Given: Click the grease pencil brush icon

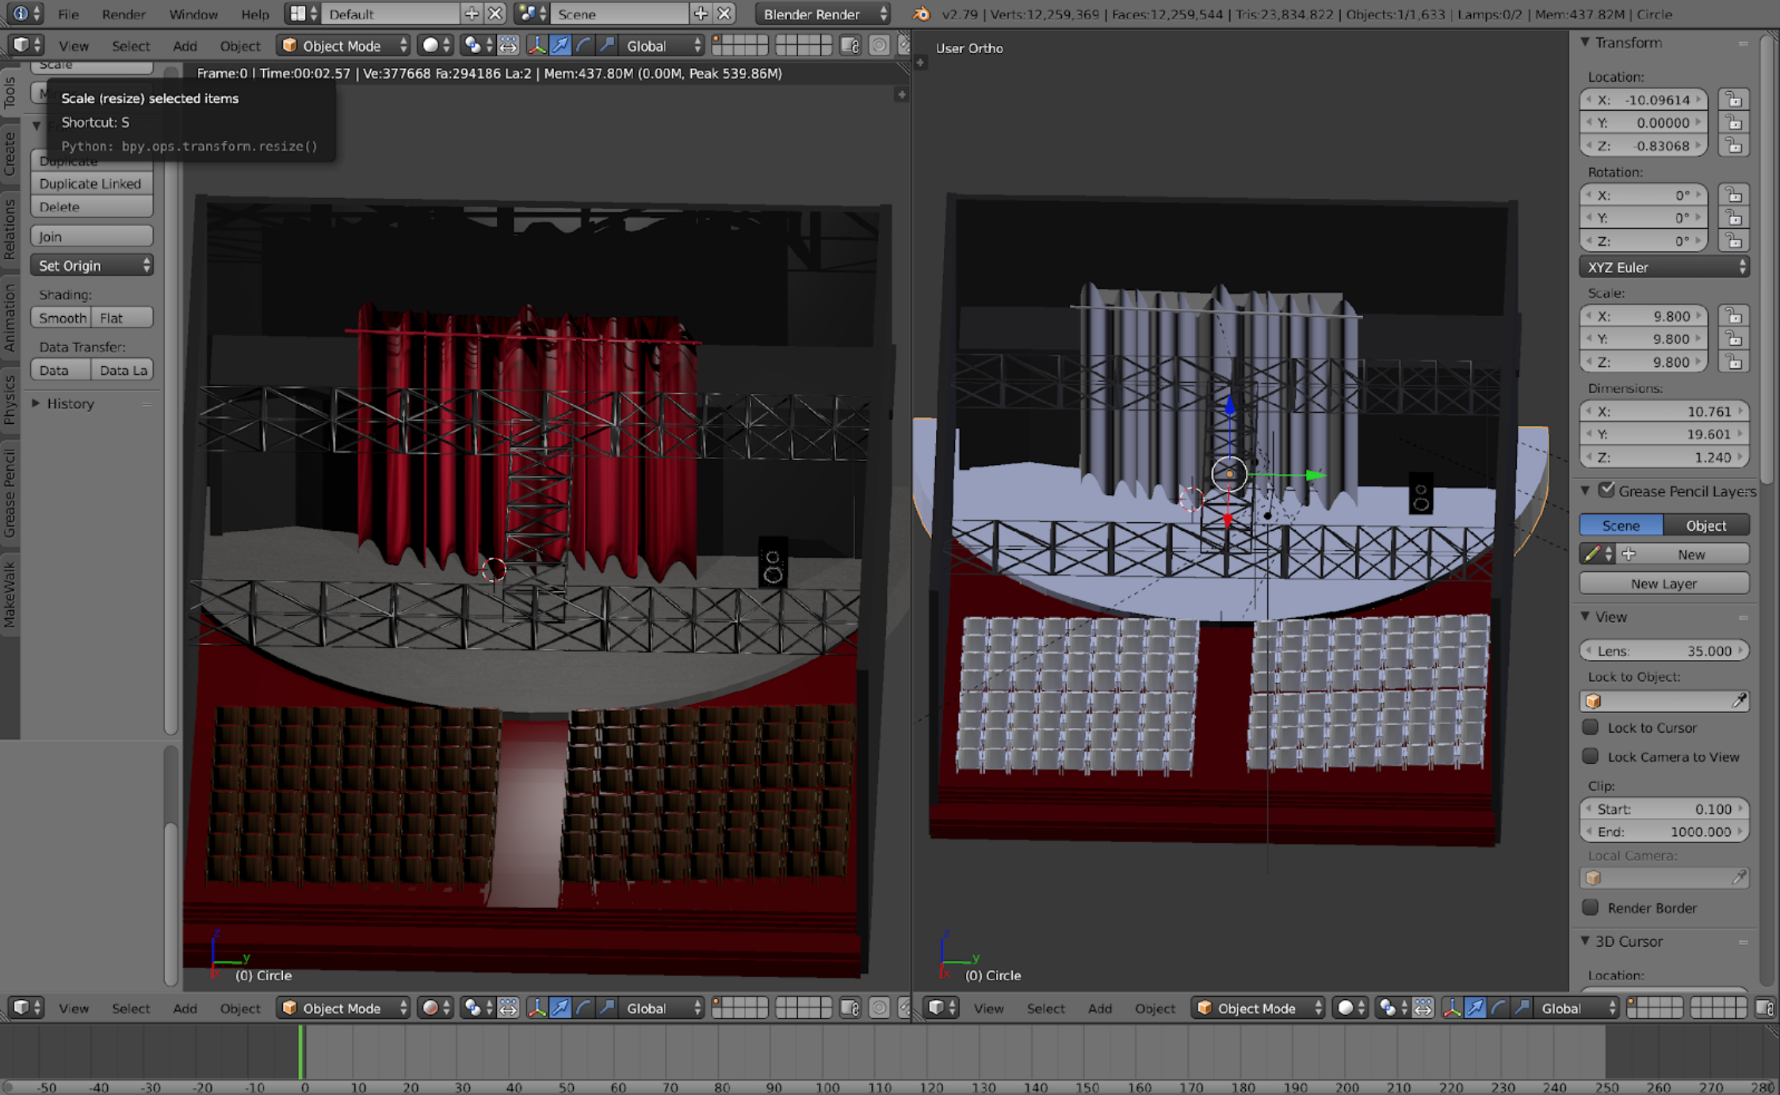Looking at the screenshot, I should pos(1593,554).
